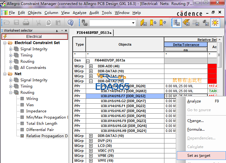This screenshot has width=226, height=163.
Task: Open the Tools menu
Action: [x=107, y=13]
